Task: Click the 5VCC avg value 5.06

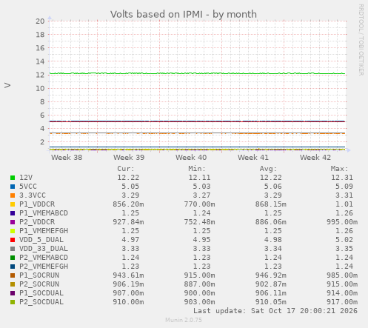Action: pyautogui.click(x=273, y=187)
